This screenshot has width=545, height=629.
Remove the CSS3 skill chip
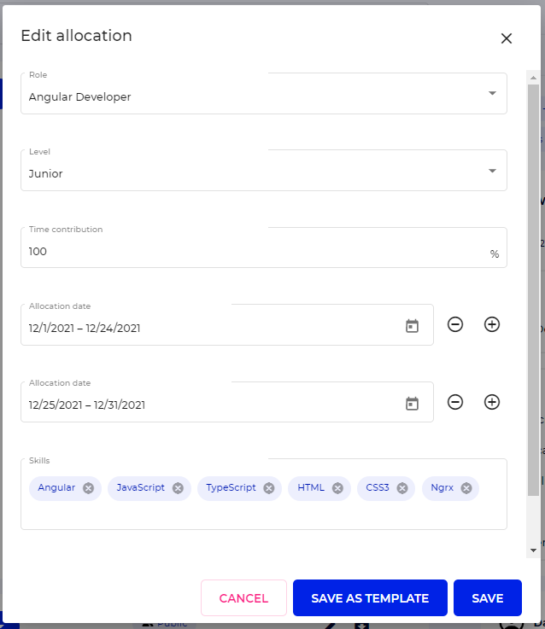(402, 488)
